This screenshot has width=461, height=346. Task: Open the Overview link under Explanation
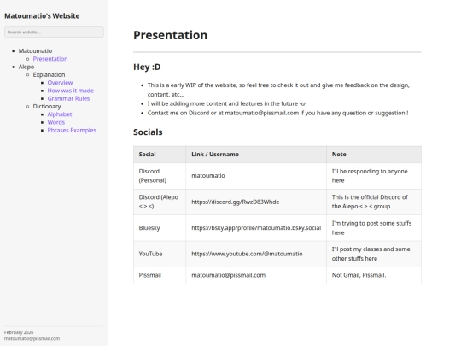coord(60,83)
